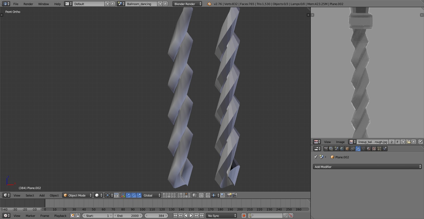Open the Blender Render engine dropdown

tap(187, 4)
